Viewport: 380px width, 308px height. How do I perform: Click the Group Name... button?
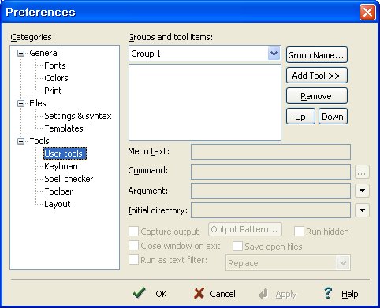pyautogui.click(x=317, y=55)
